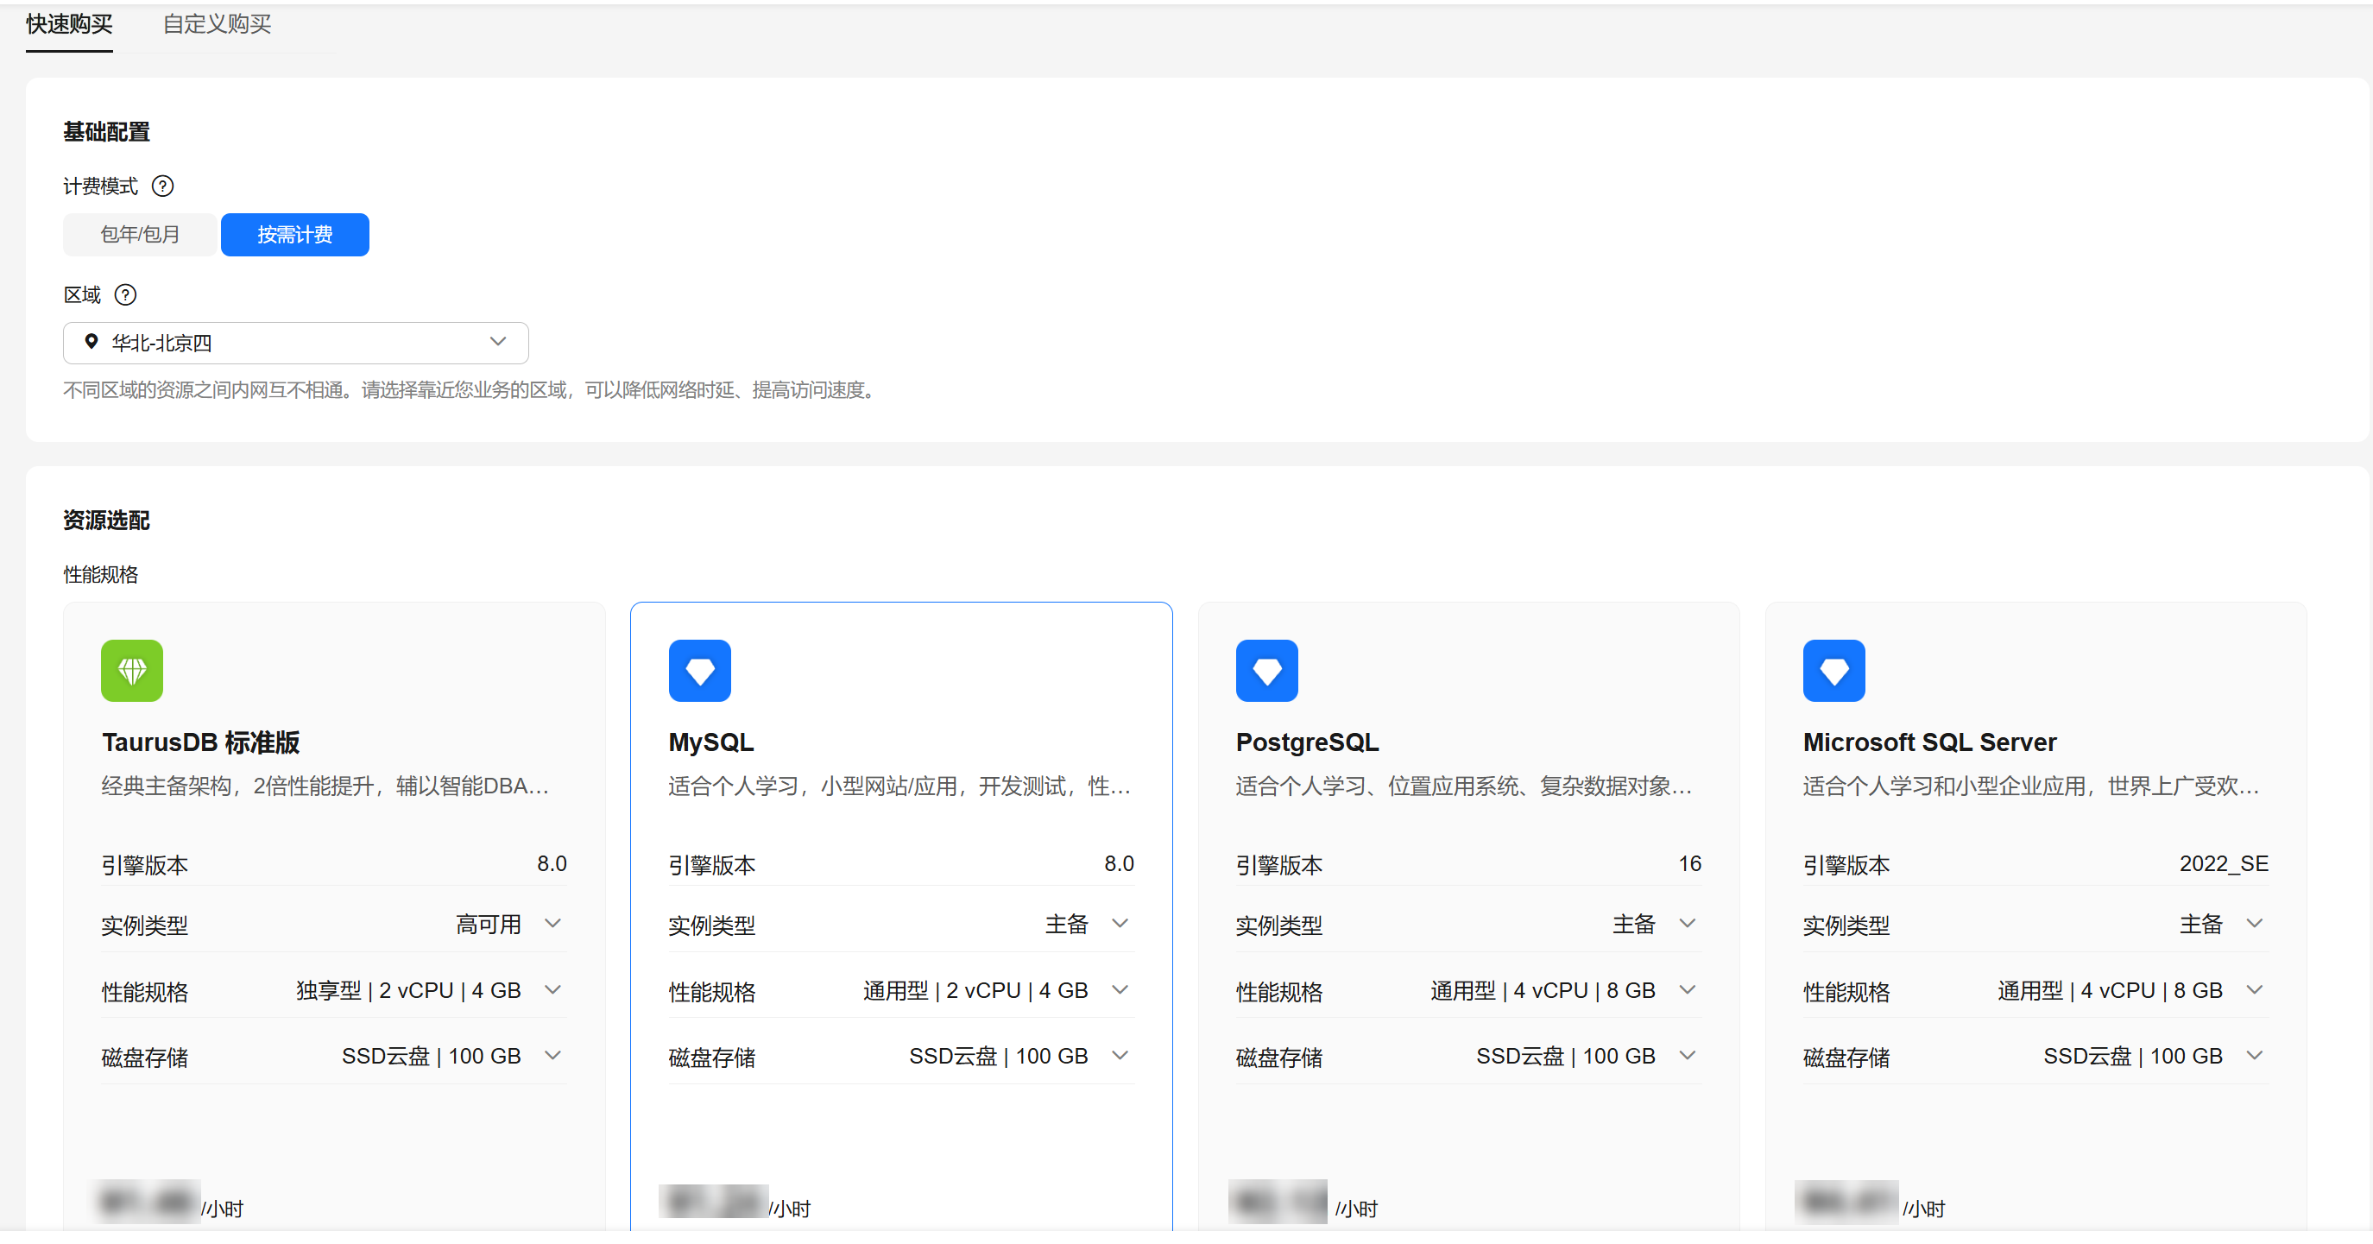Click TaurusDB engine version 8.0 value
Viewport: 2373px width, 1244px height.
552,864
